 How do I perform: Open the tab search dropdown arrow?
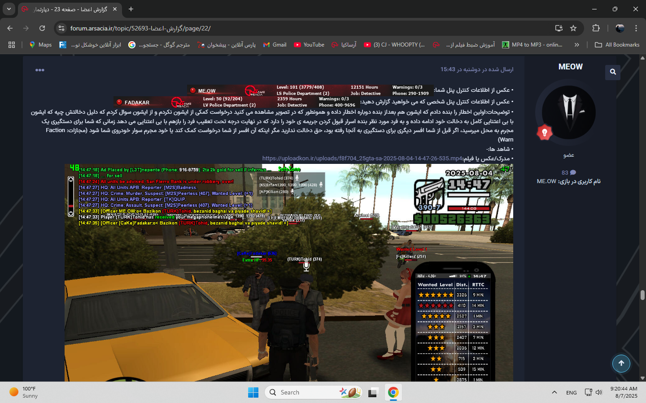9,9
